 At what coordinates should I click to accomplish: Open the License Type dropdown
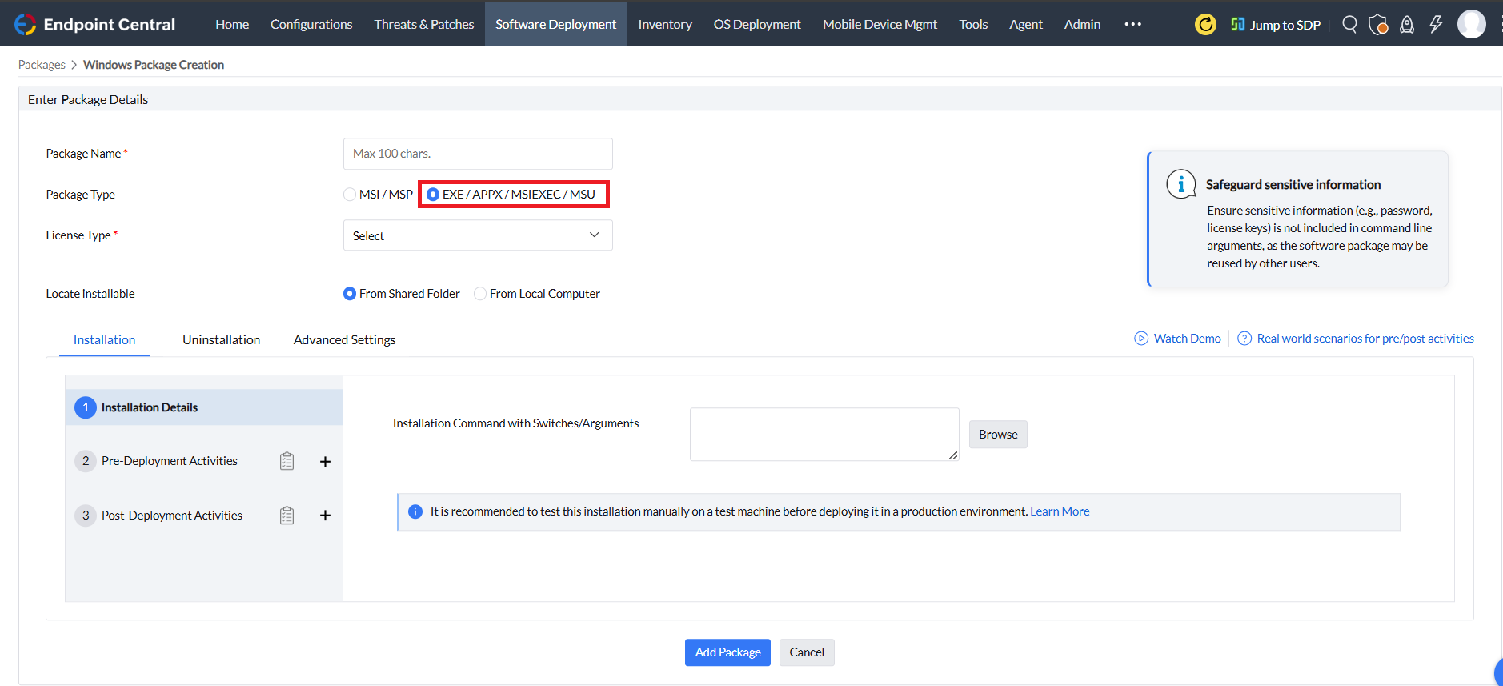pos(478,235)
